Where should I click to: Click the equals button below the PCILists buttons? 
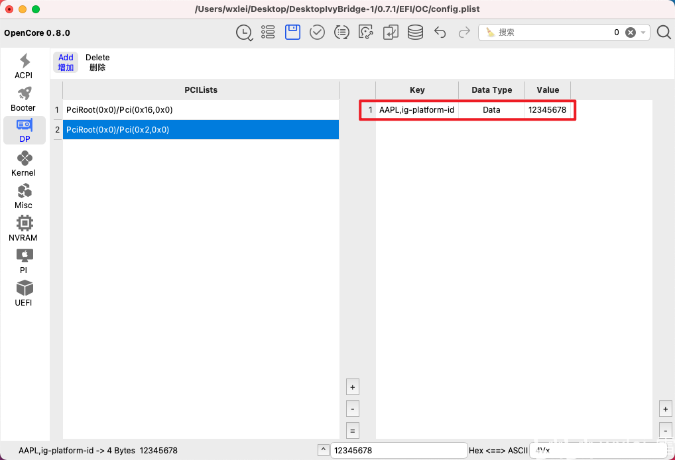353,431
